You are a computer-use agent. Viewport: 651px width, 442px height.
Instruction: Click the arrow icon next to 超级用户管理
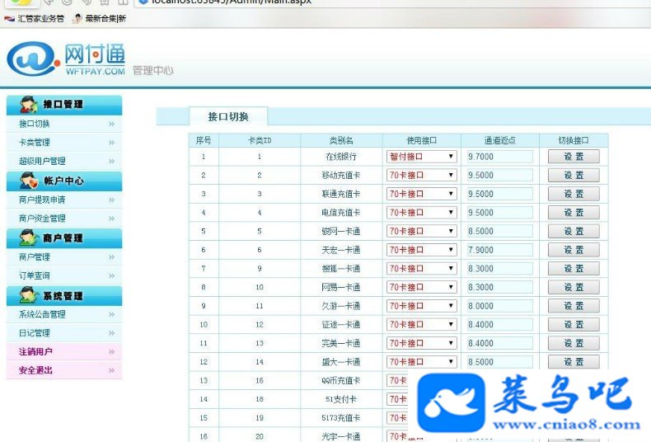tap(111, 161)
